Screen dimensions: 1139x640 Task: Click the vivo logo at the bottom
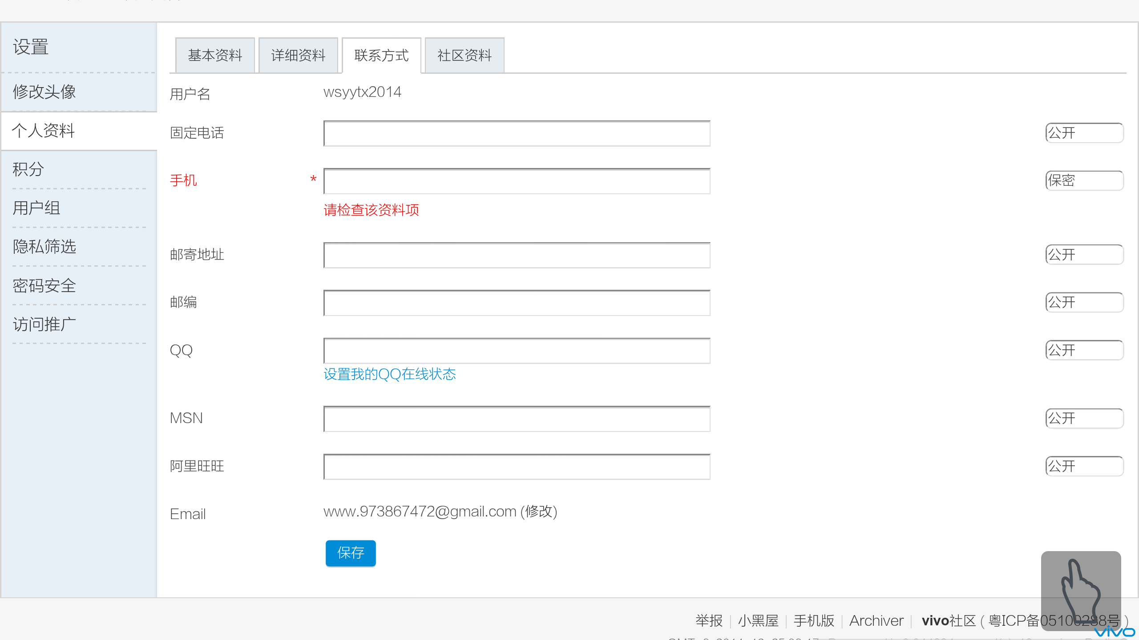point(1115,632)
